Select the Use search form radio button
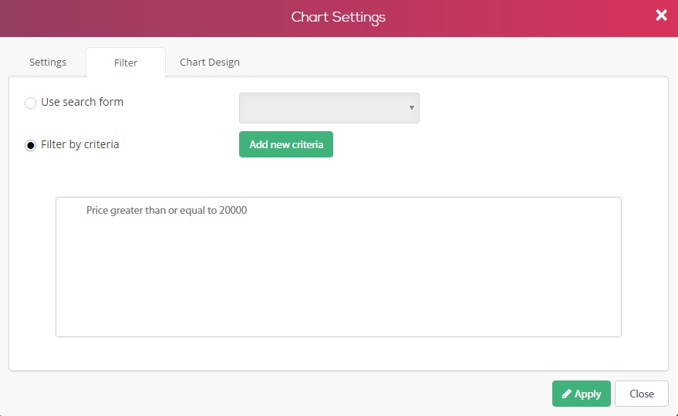Image resolution: width=678 pixels, height=416 pixels. pos(30,103)
